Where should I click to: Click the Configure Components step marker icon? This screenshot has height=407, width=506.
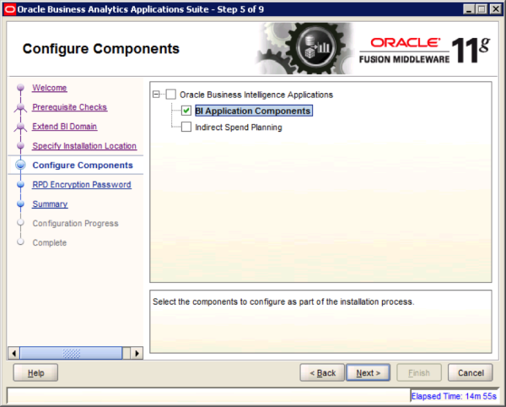[x=20, y=166]
